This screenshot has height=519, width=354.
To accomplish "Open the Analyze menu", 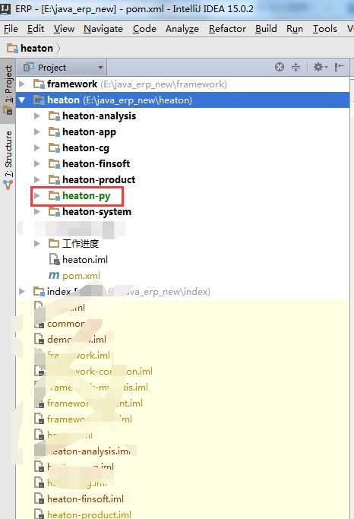I will click(182, 29).
